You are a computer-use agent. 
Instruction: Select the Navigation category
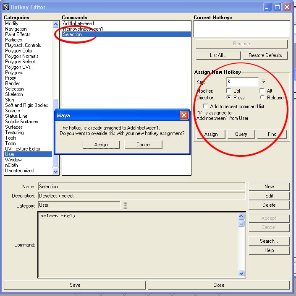tap(28, 29)
